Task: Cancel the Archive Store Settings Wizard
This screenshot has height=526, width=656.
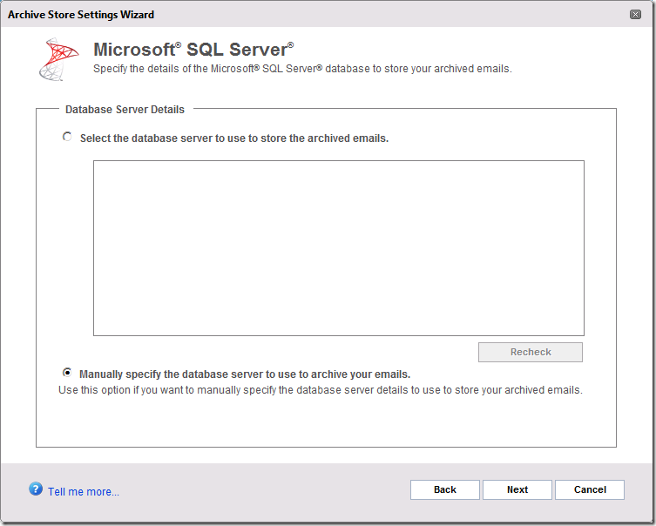Action: pyautogui.click(x=590, y=489)
